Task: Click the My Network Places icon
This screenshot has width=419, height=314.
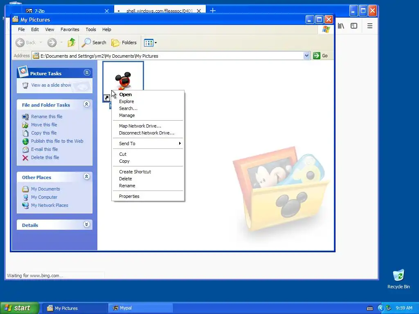Action: point(25,205)
